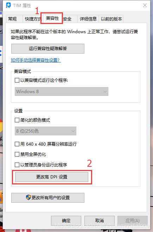Image resolution: width=153 pixels, height=232 pixels.
Task: Check 用 640 x 480 屏幕分辨率运行
Action: click(x=17, y=144)
